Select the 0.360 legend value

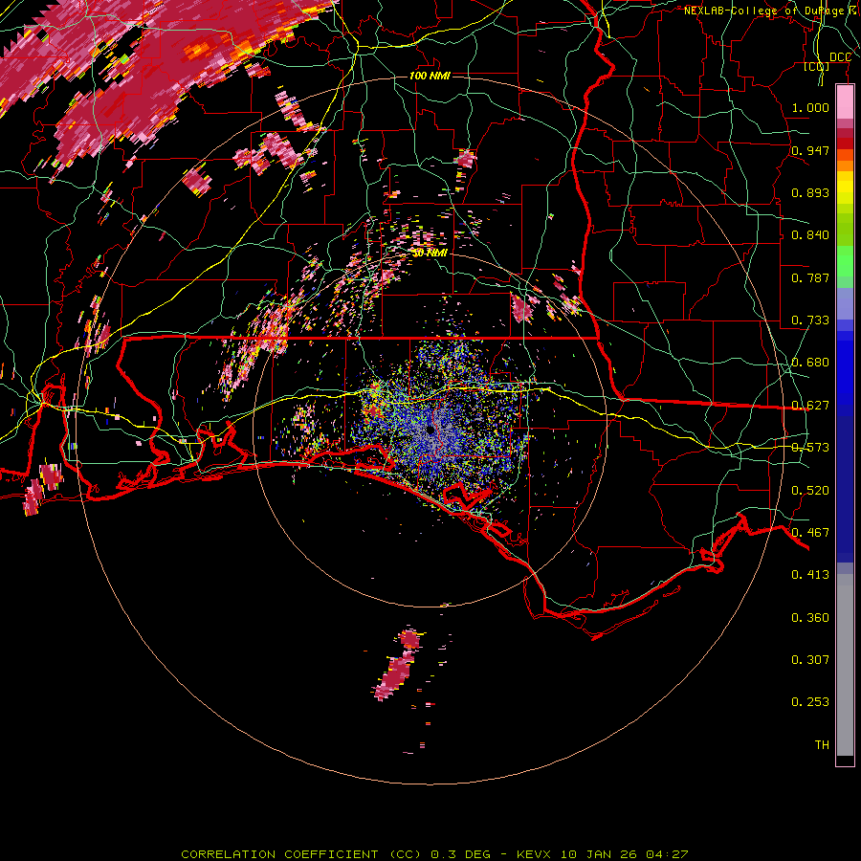tap(810, 618)
